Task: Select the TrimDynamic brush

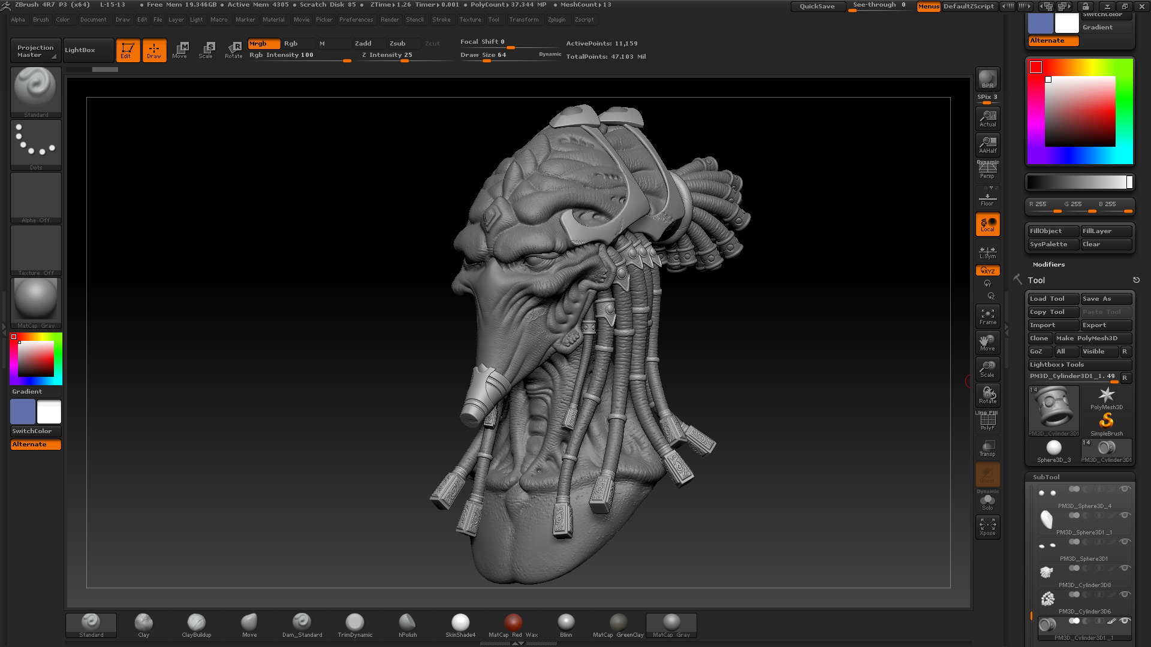Action: (x=355, y=625)
